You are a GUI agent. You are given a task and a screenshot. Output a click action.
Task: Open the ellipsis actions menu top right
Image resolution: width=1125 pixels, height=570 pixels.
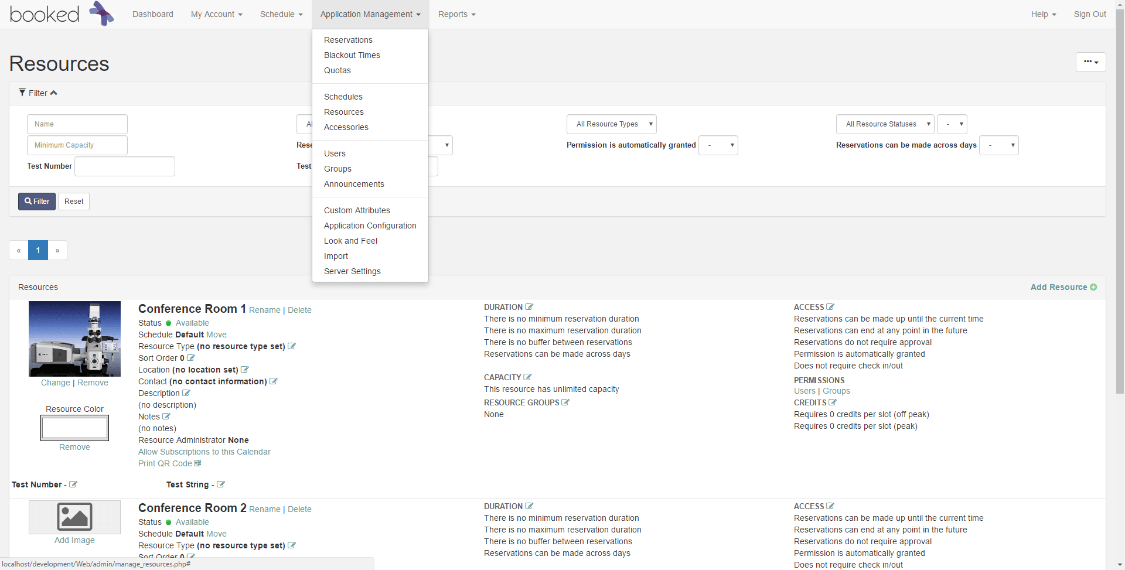click(x=1090, y=62)
